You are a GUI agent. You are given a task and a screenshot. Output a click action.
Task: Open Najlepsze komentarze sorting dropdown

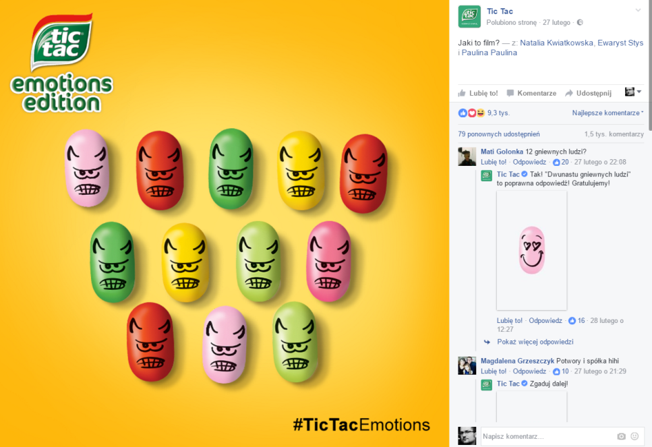[x=607, y=113]
